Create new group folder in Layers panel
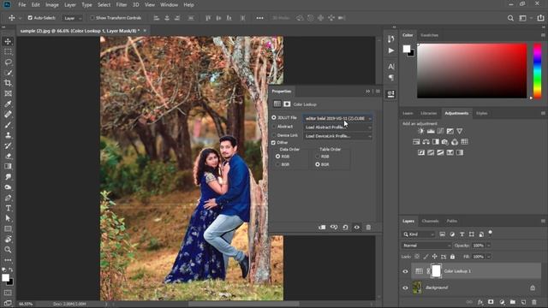Image resolution: width=548 pixels, height=308 pixels. tap(512, 302)
